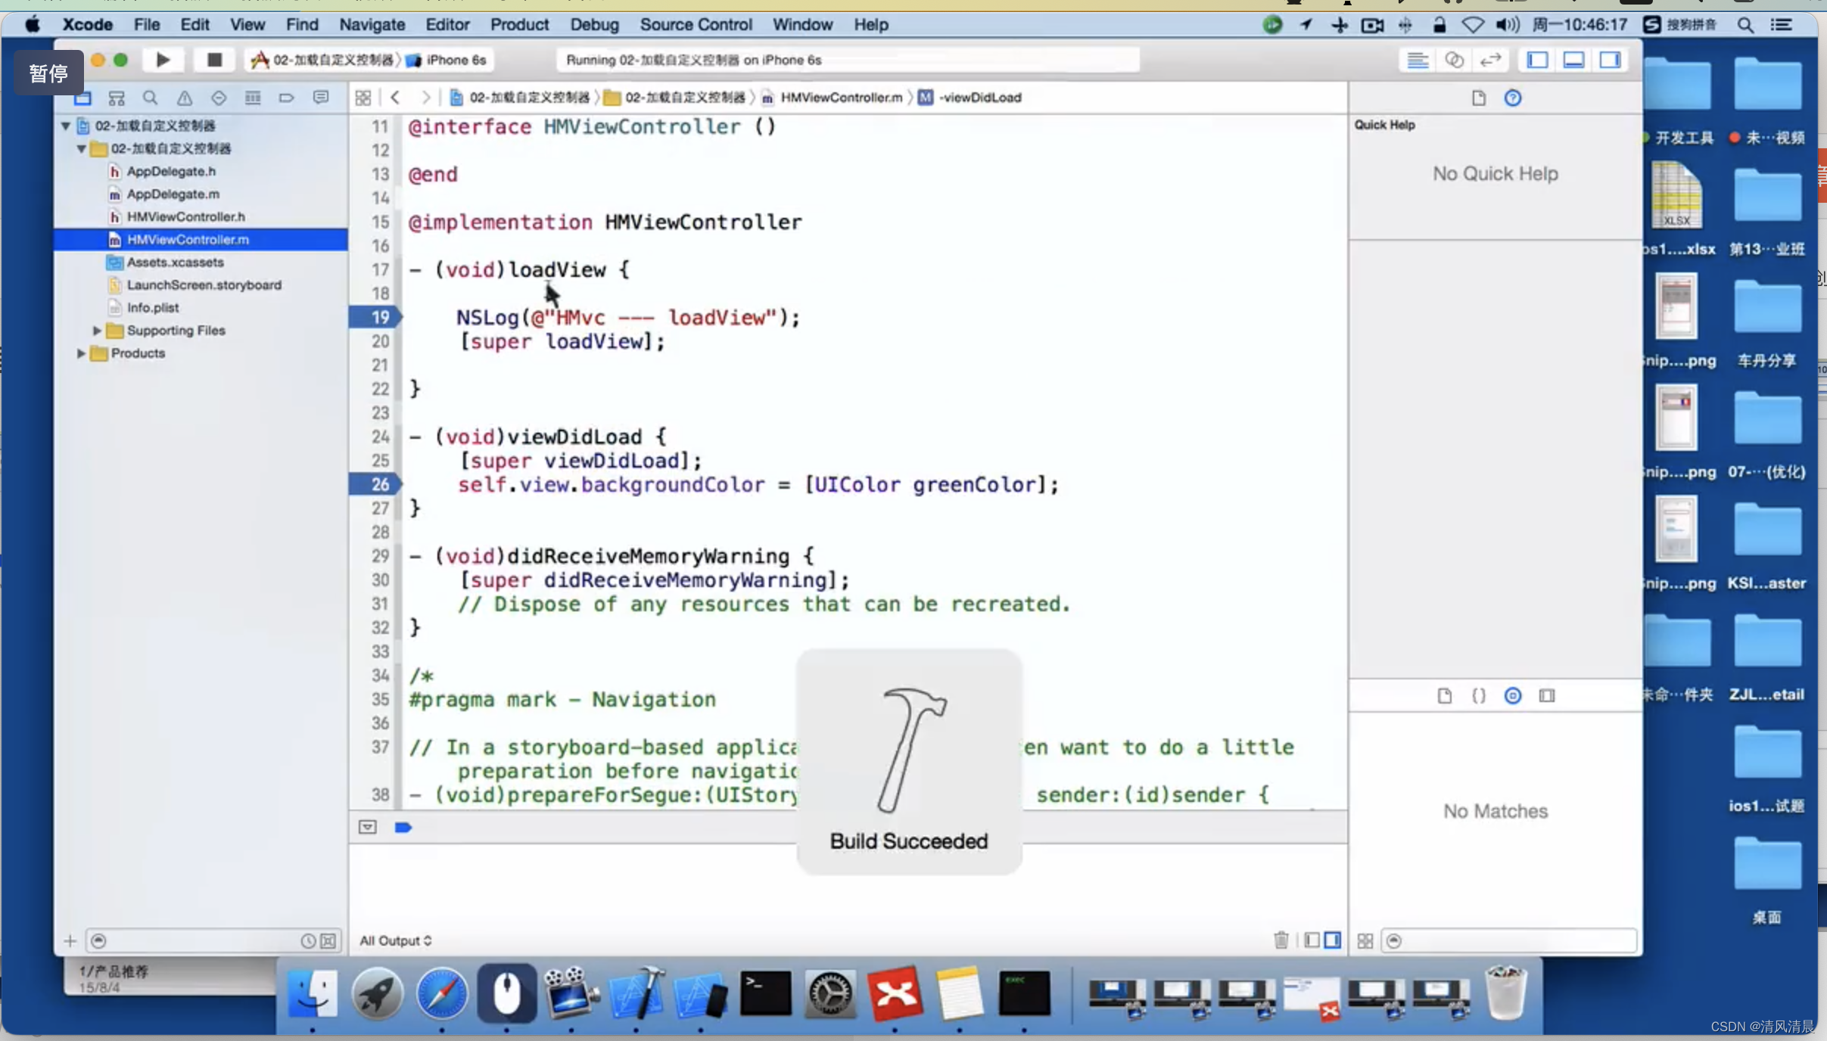The width and height of the screenshot is (1827, 1041).
Task: Select AppDelegate.m in navigator
Action: 173,194
